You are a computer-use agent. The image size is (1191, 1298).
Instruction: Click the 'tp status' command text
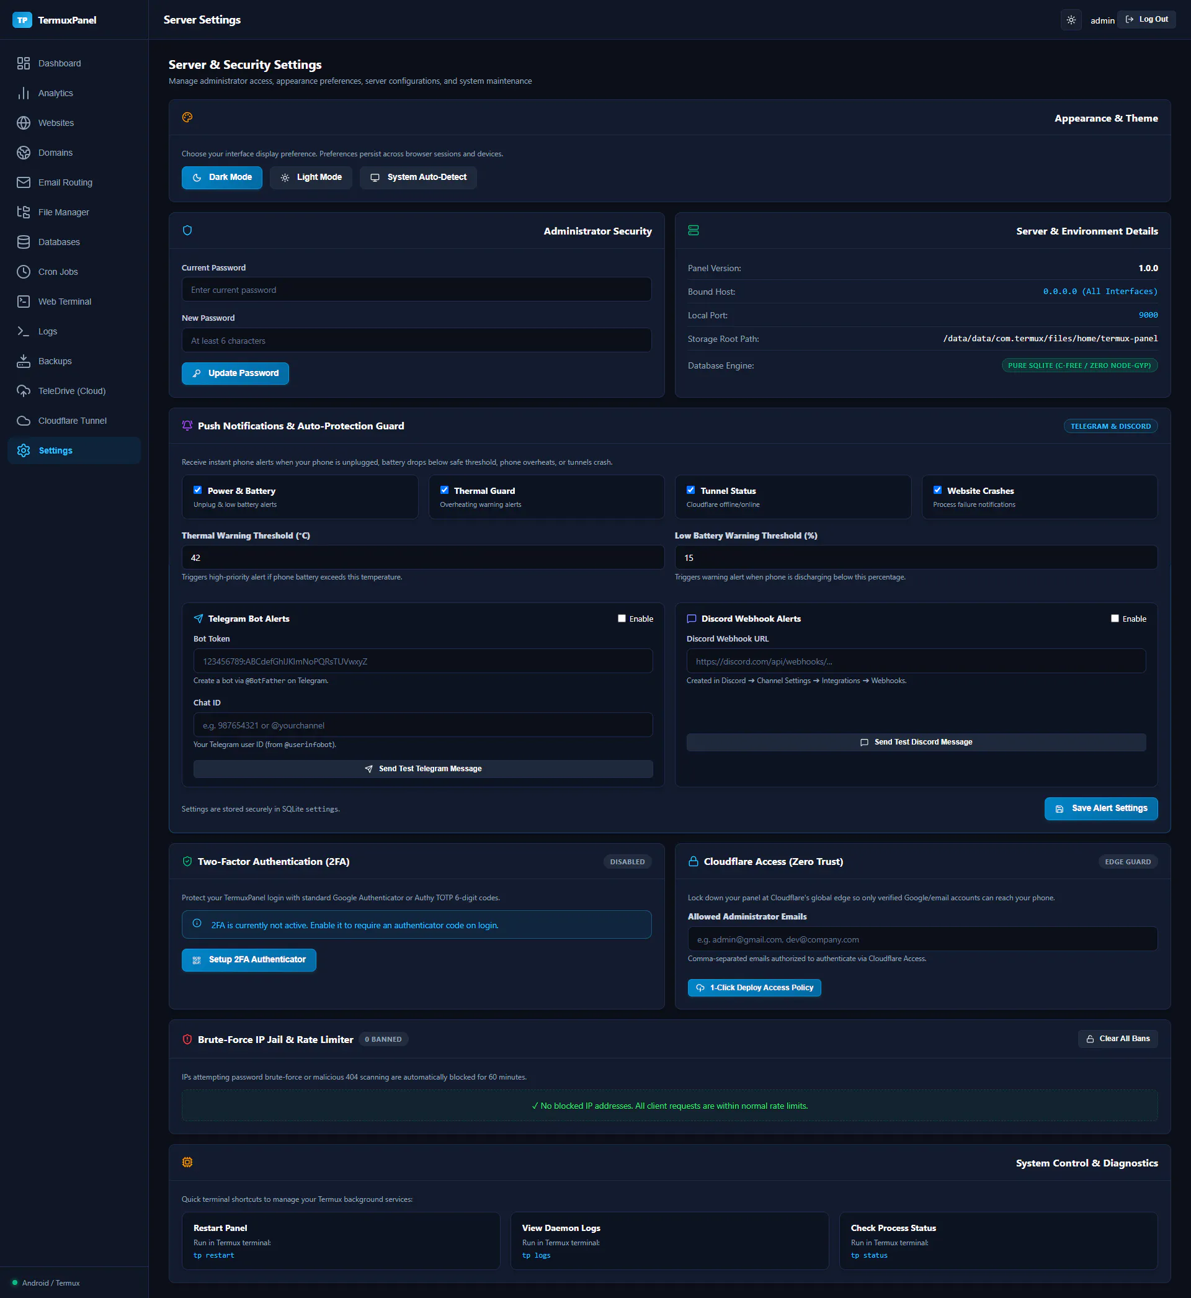[869, 1255]
